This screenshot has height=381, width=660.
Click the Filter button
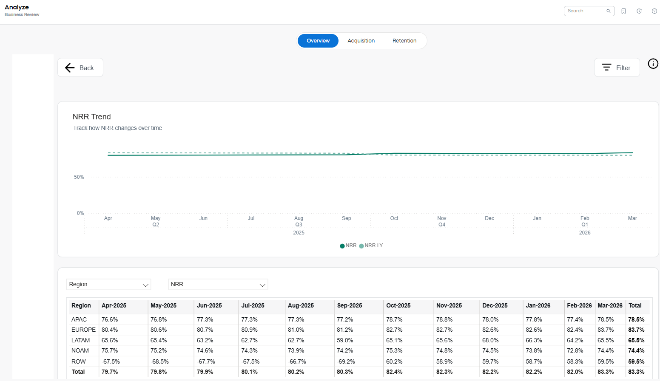click(x=617, y=67)
